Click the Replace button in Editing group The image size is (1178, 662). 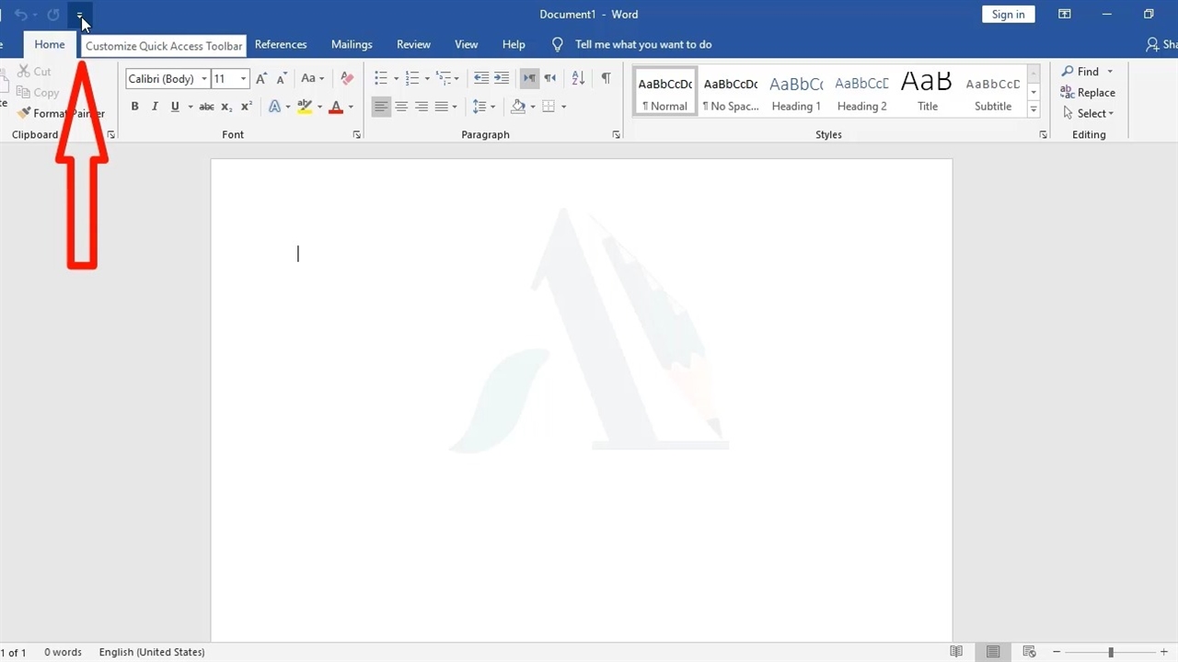coord(1088,93)
